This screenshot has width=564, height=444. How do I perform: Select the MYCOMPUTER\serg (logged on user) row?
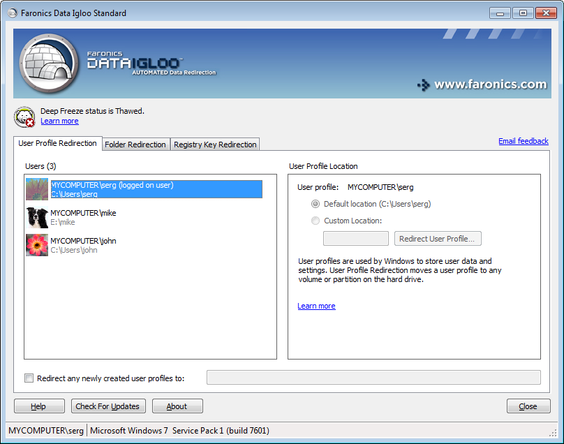pyautogui.click(x=156, y=189)
